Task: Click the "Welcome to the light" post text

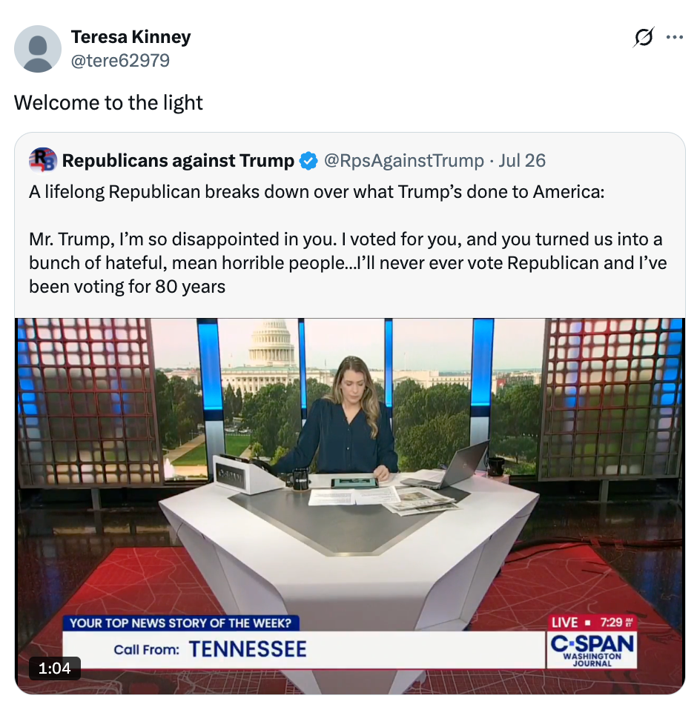Action: (108, 103)
